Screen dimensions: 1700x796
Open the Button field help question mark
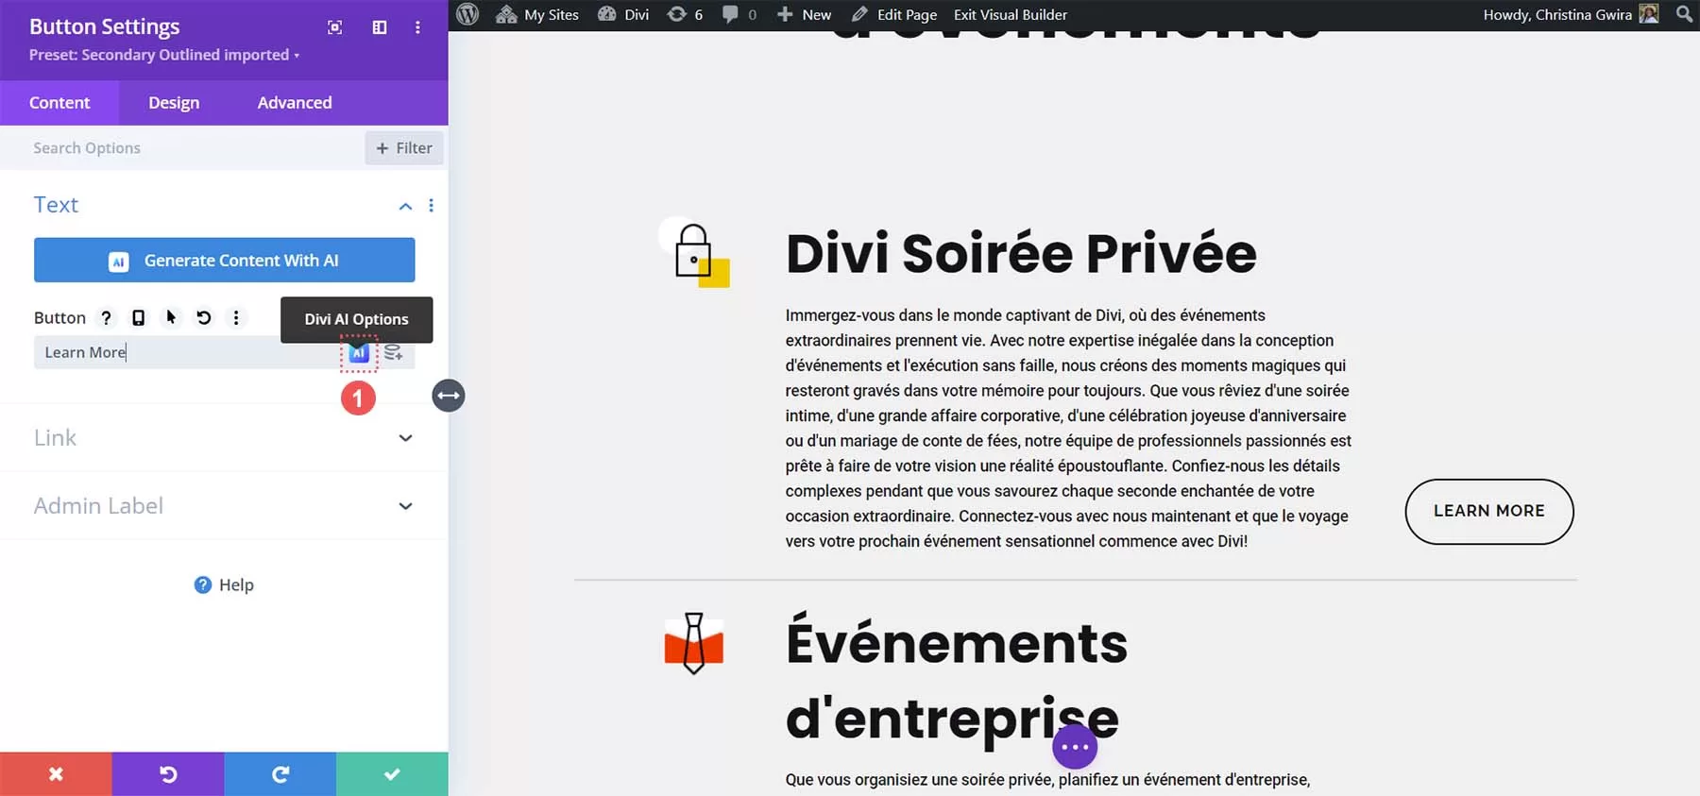(106, 318)
